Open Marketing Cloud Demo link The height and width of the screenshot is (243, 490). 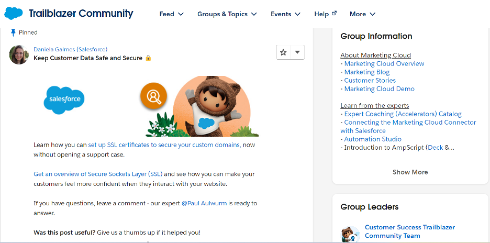coord(380,89)
